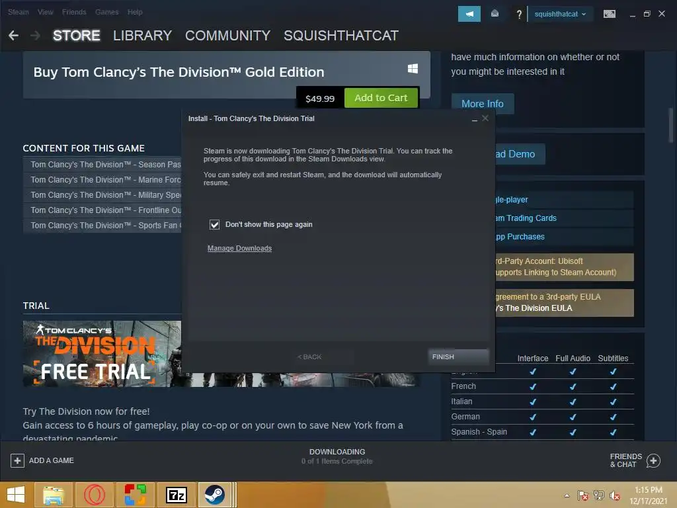Open The Division EULA link
The height and width of the screenshot is (508, 677).
pos(534,308)
